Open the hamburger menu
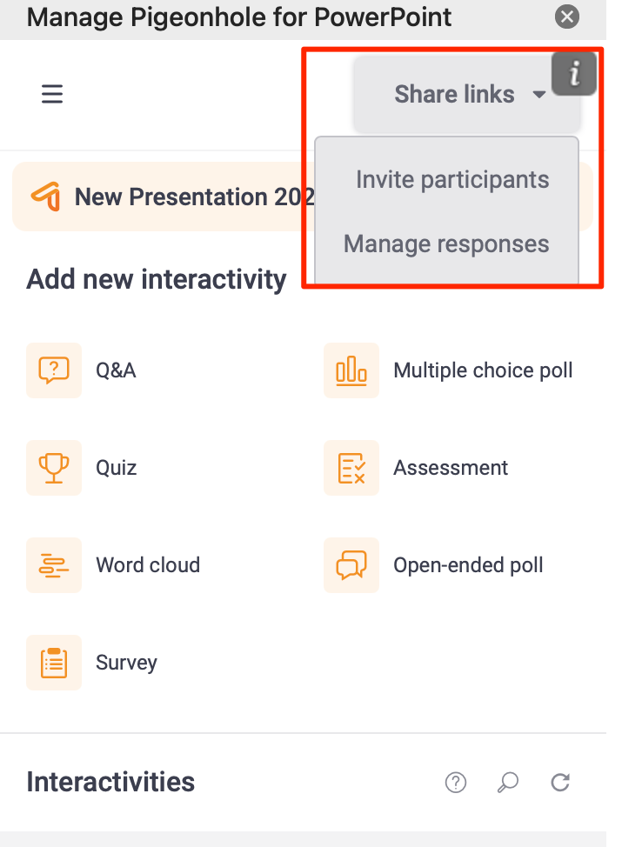642x847 pixels. pyautogui.click(x=52, y=94)
